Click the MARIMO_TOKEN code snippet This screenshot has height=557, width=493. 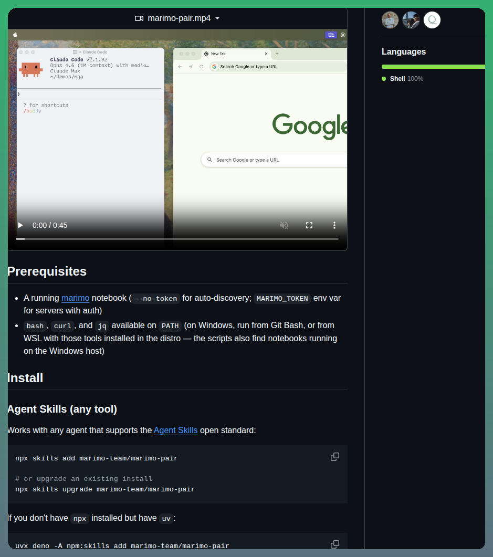(x=282, y=298)
